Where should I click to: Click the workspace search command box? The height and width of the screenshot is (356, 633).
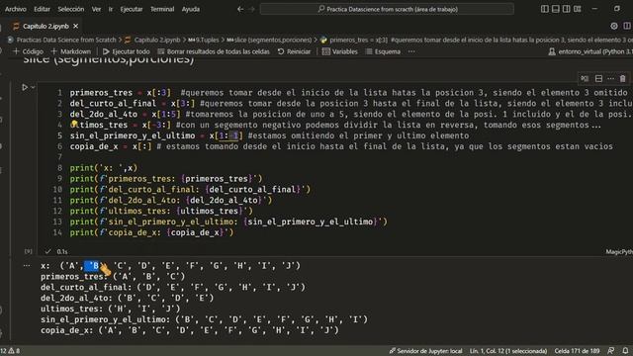(387, 9)
